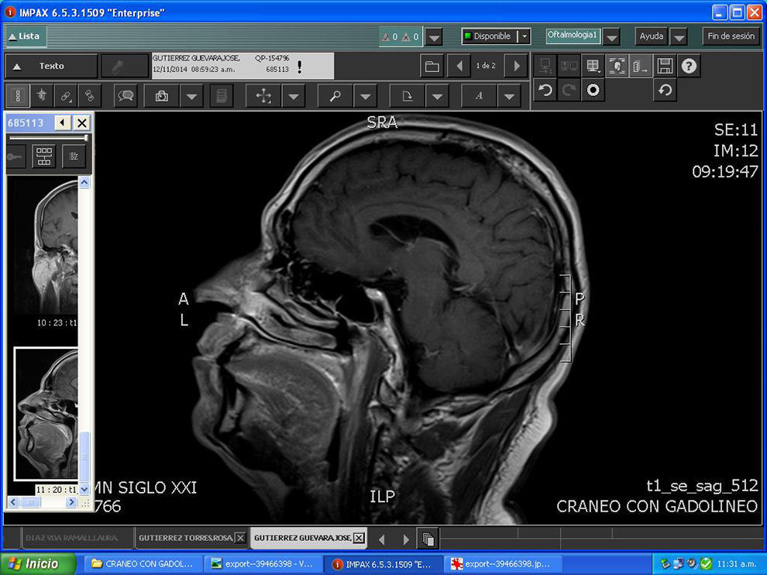Click the camera snapshot tool icon
This screenshot has height=575, width=767.
click(162, 96)
